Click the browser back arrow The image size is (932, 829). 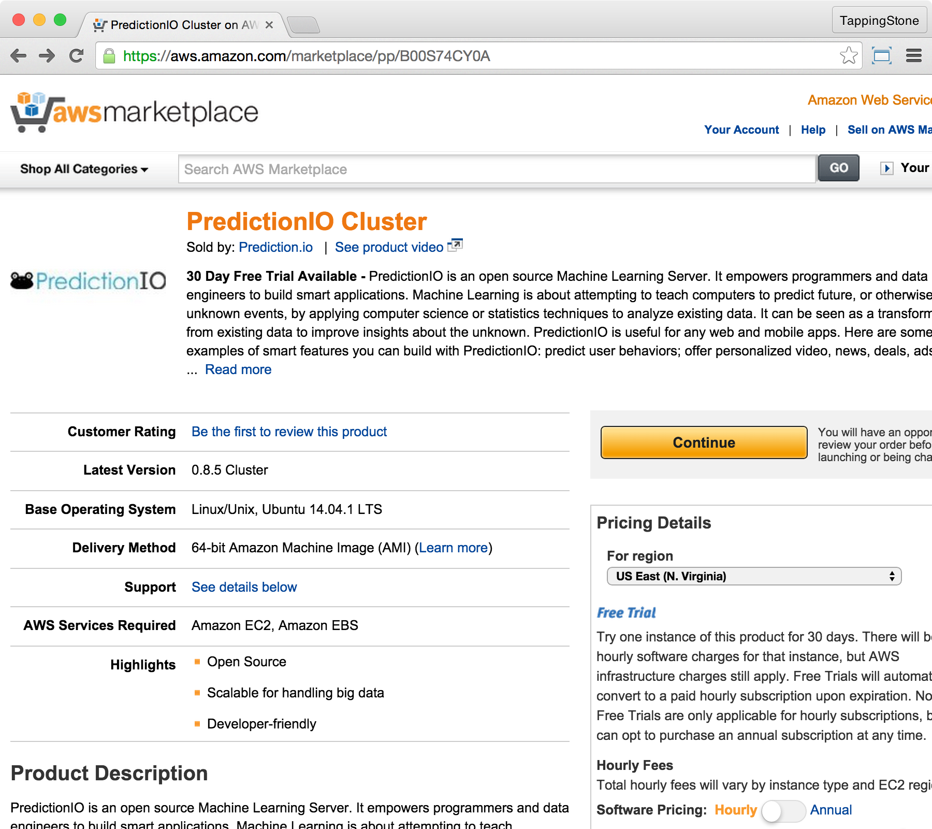[19, 56]
